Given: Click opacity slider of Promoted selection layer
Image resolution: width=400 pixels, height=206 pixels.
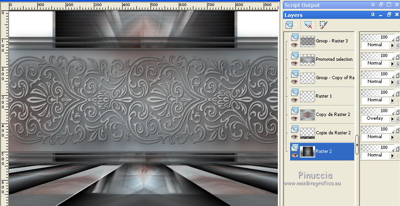Looking at the screenshot, I should pyautogui.click(x=378, y=56).
